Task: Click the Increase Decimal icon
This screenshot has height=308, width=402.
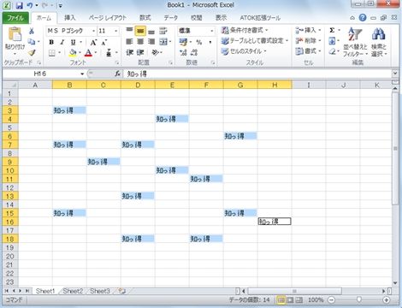Action: [x=183, y=52]
